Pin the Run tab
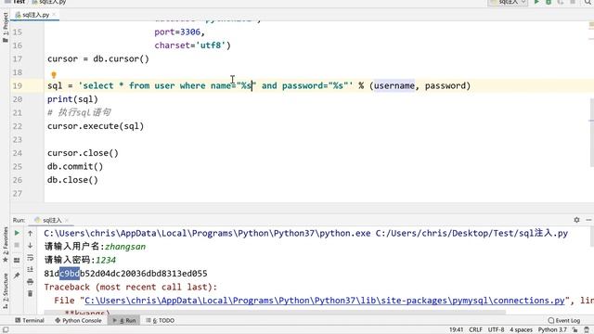Viewport: 594px width, 334px height. coord(17,276)
